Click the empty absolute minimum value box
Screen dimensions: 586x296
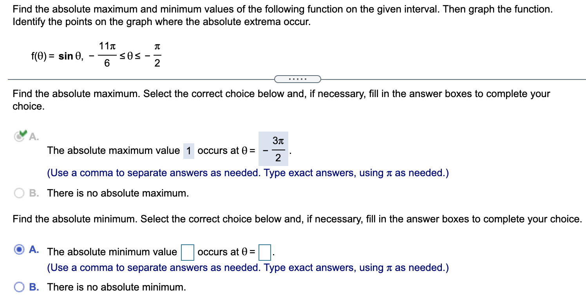187,252
